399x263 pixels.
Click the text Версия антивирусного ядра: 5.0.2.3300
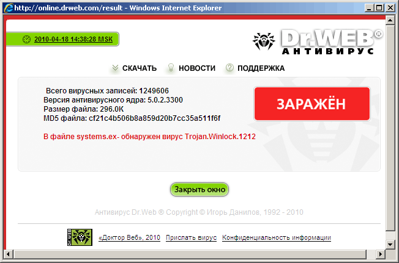113,100
